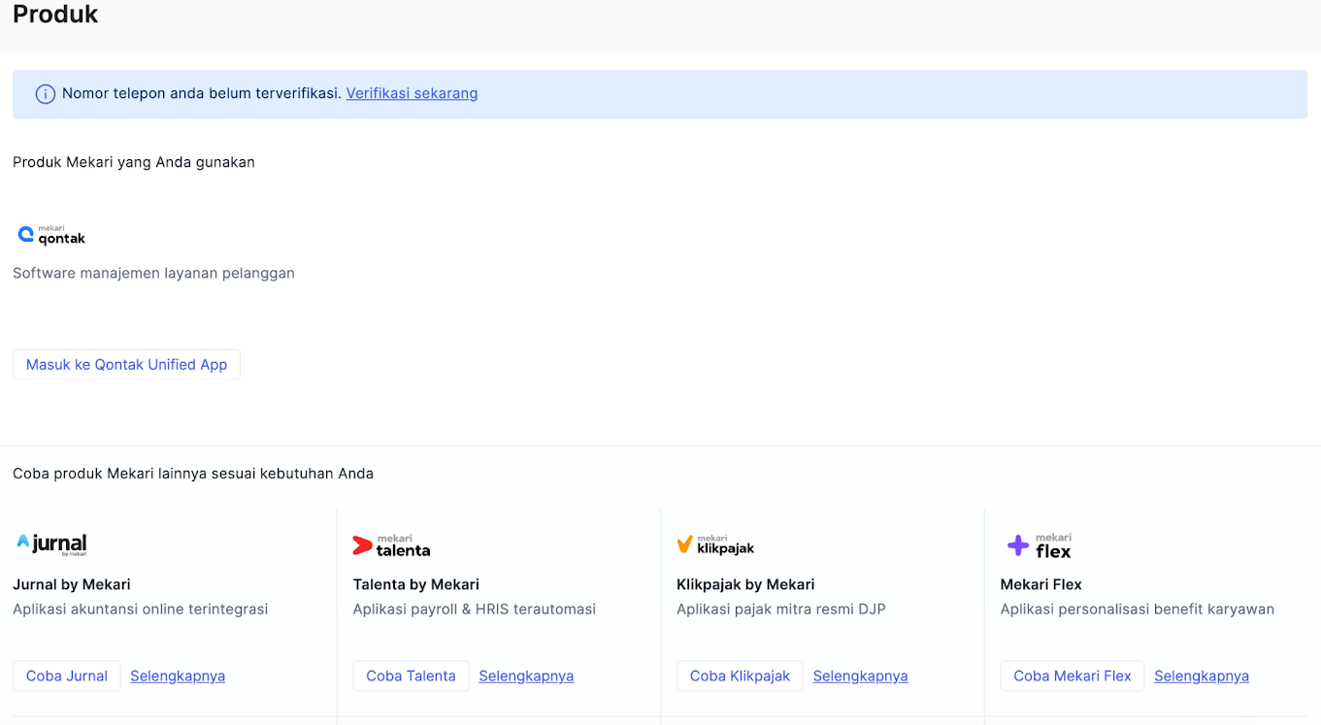The image size is (1321, 725).
Task: Click the Mekari Qontak logo
Action: tap(52, 235)
